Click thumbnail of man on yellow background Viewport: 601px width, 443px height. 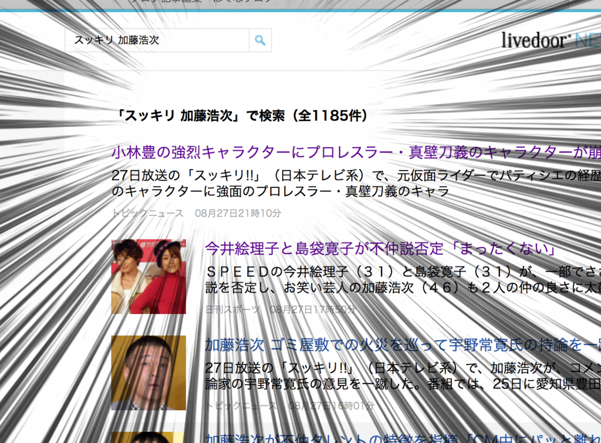(x=148, y=373)
